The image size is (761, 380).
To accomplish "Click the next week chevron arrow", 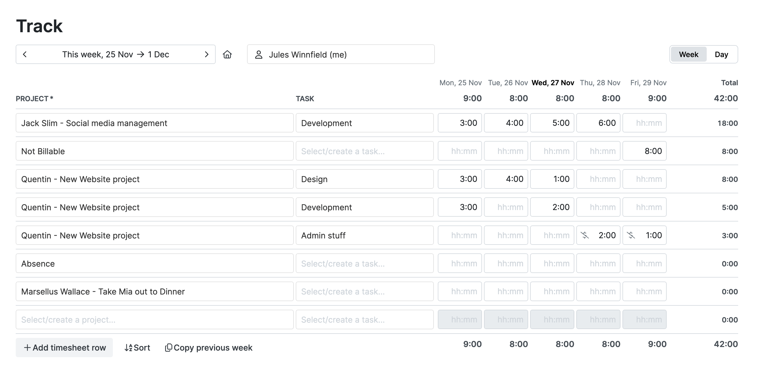I will pyautogui.click(x=206, y=54).
